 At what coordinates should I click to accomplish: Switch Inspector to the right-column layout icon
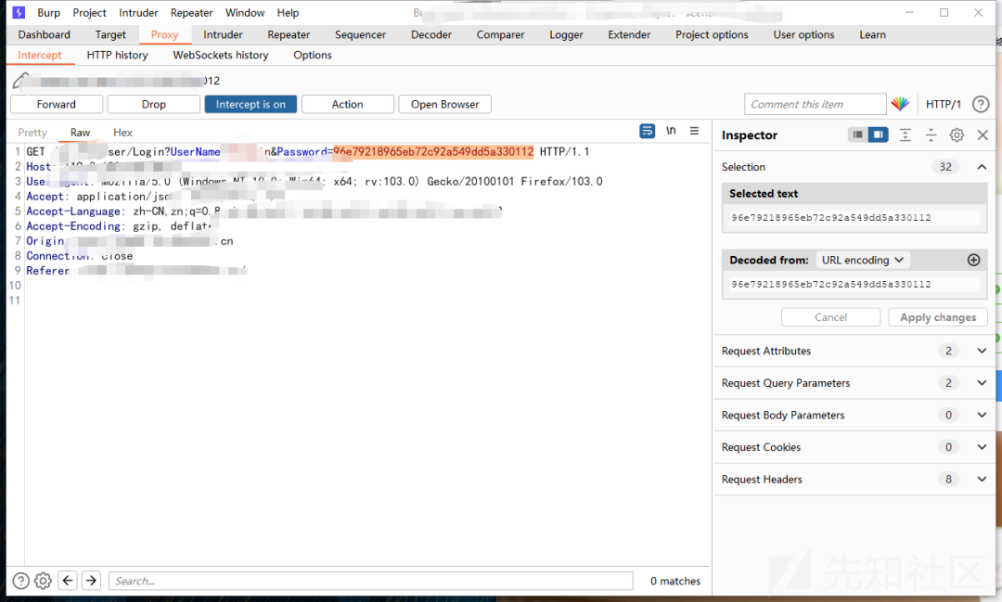point(878,134)
